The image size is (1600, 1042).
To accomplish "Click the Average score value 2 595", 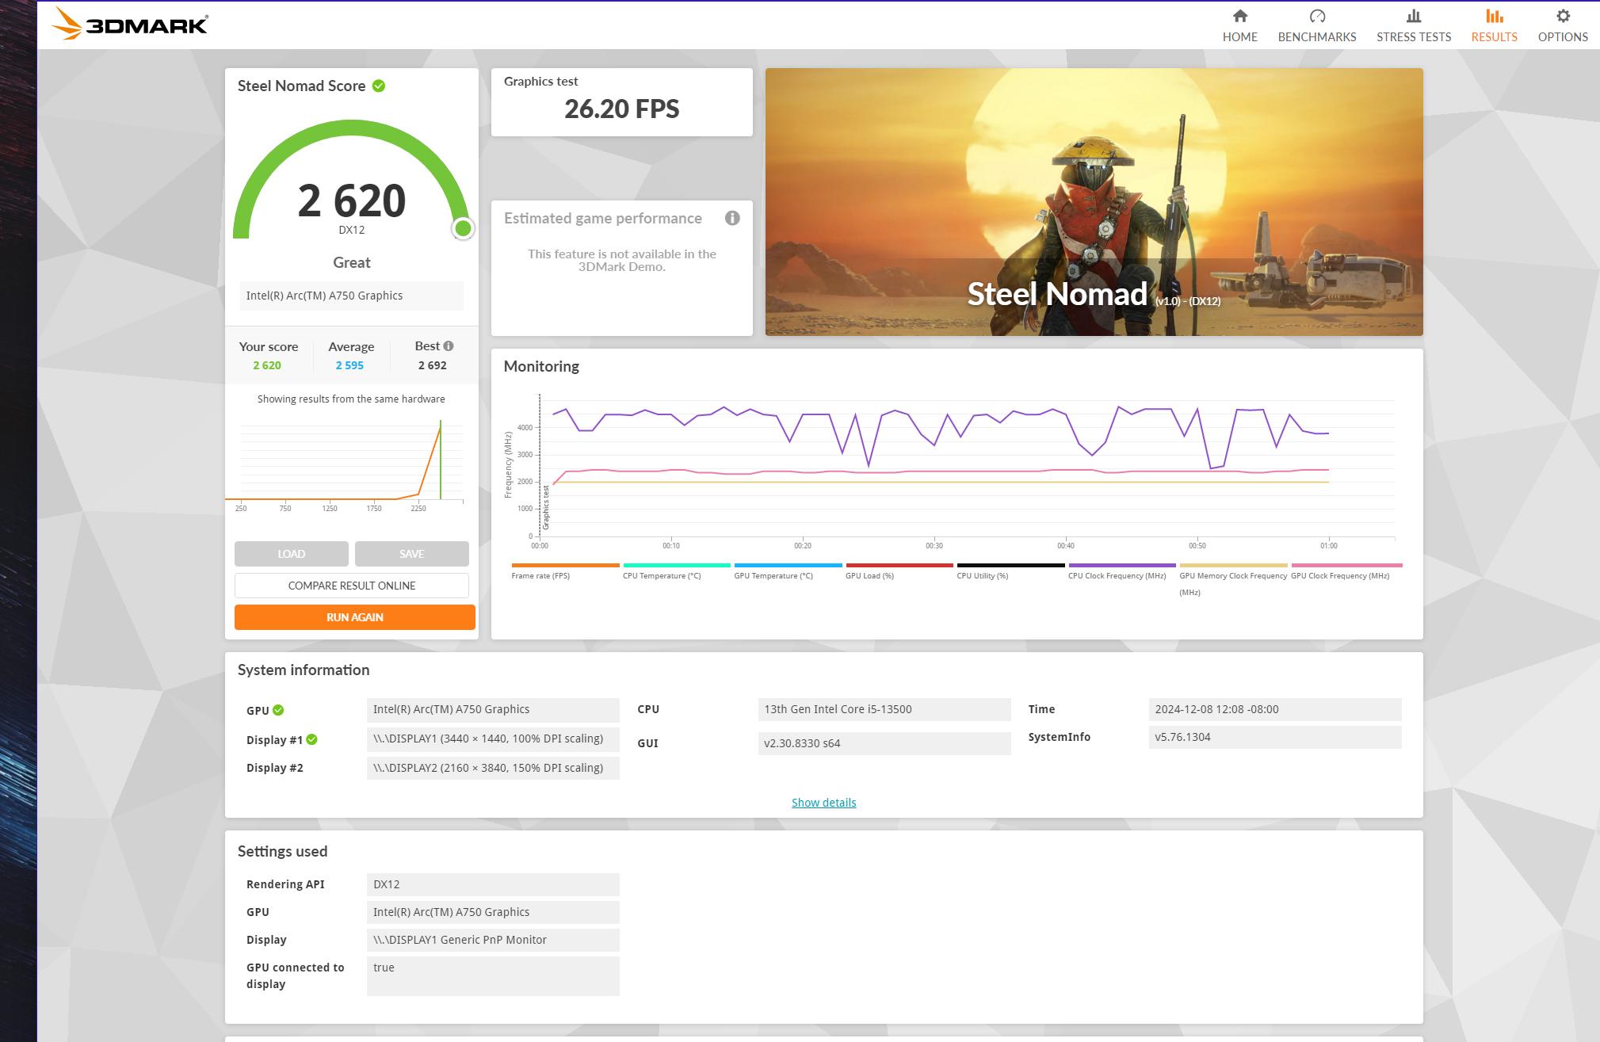I will coord(349,365).
